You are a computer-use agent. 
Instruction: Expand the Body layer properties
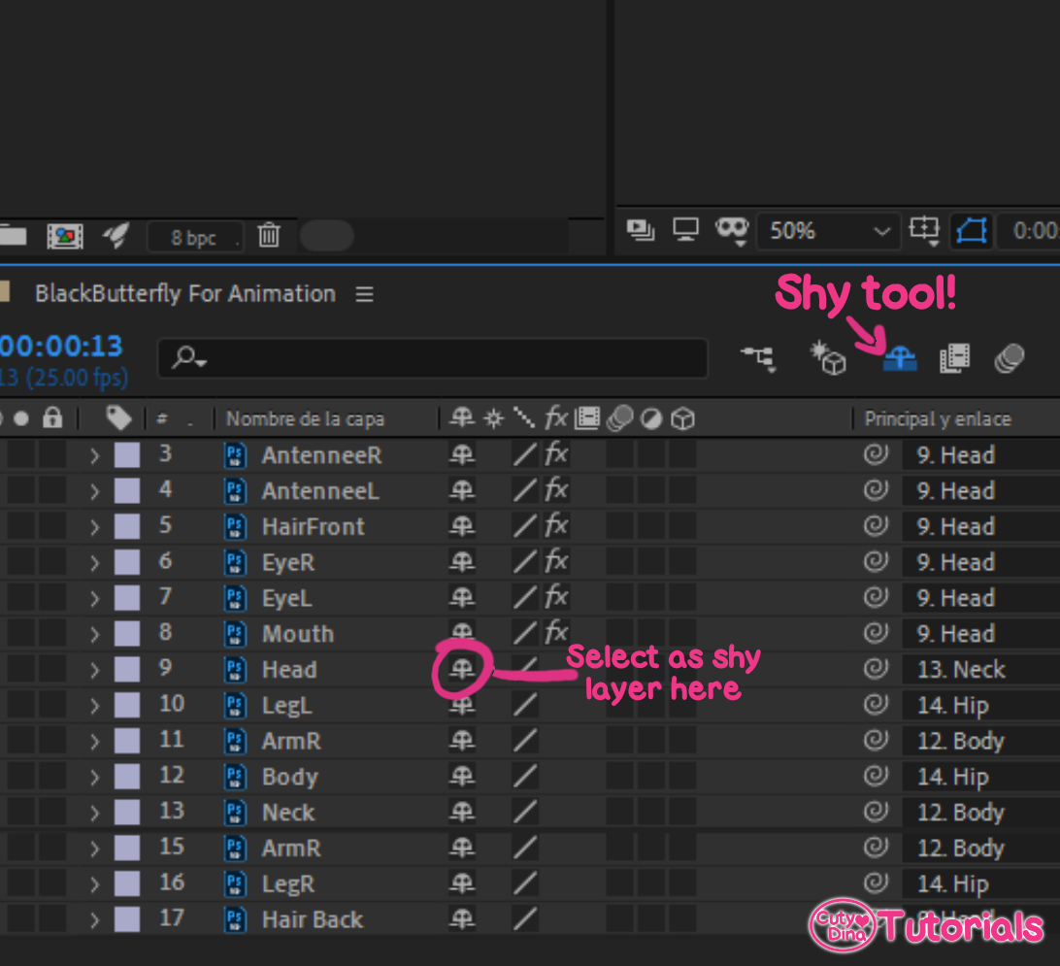point(94,778)
